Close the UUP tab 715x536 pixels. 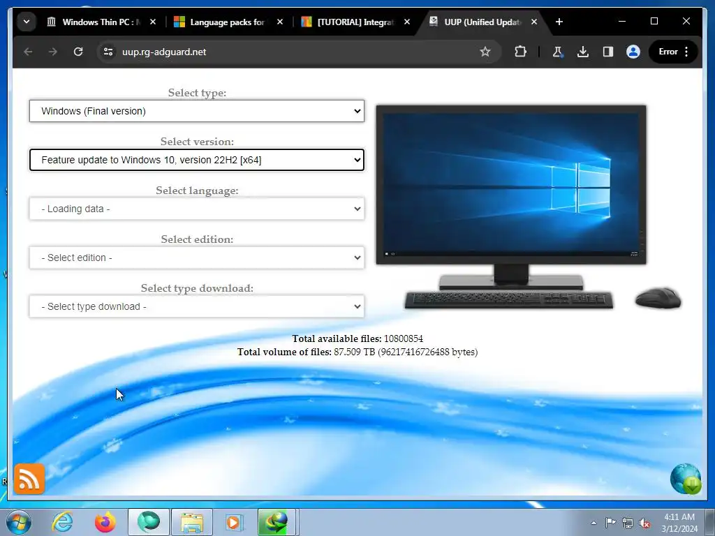pyautogui.click(x=534, y=22)
